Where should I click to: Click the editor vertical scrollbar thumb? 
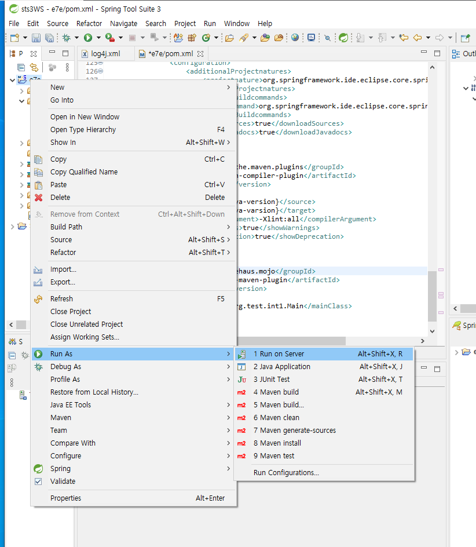(432, 296)
